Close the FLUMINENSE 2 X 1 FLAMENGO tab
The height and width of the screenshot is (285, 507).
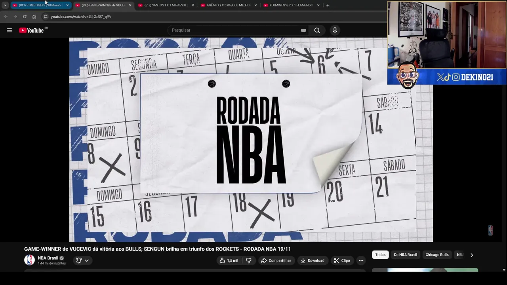[318, 5]
